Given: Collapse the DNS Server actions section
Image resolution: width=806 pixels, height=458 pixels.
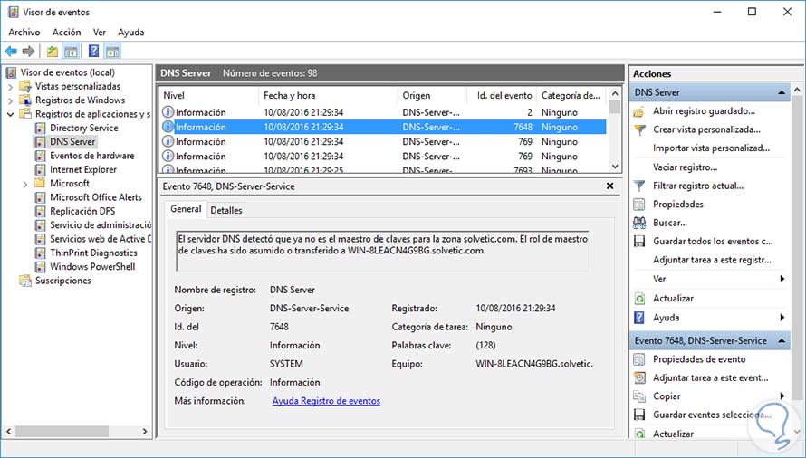Looking at the screenshot, I should pos(782,92).
